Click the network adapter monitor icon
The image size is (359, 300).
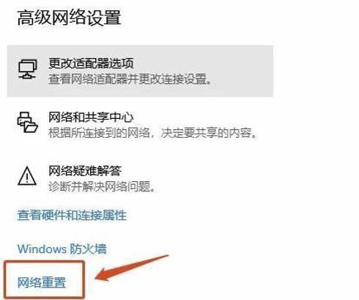click(x=28, y=69)
